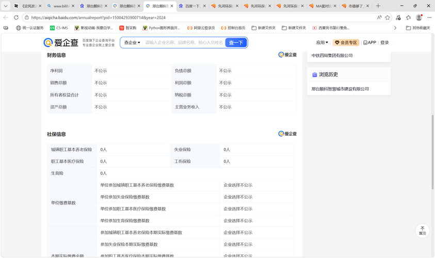Click the 置顶 back-to-top button
Screen dimensions: 435x258
click(422, 231)
